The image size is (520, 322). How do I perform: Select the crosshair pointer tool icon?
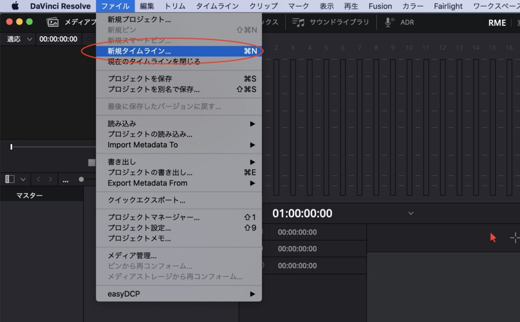coord(515,237)
